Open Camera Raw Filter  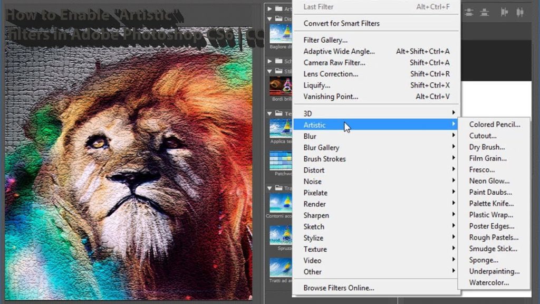click(x=376, y=63)
